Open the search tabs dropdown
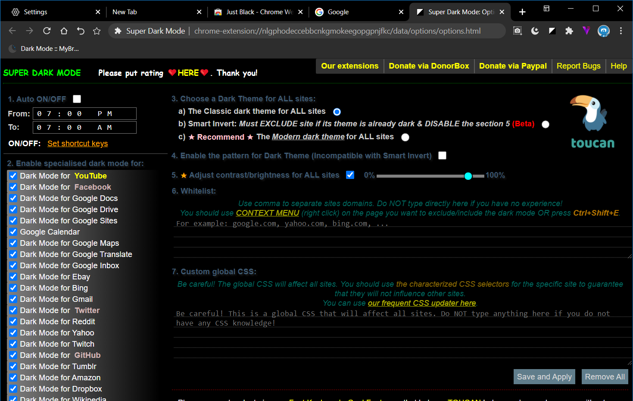This screenshot has height=401, width=633. click(x=546, y=9)
